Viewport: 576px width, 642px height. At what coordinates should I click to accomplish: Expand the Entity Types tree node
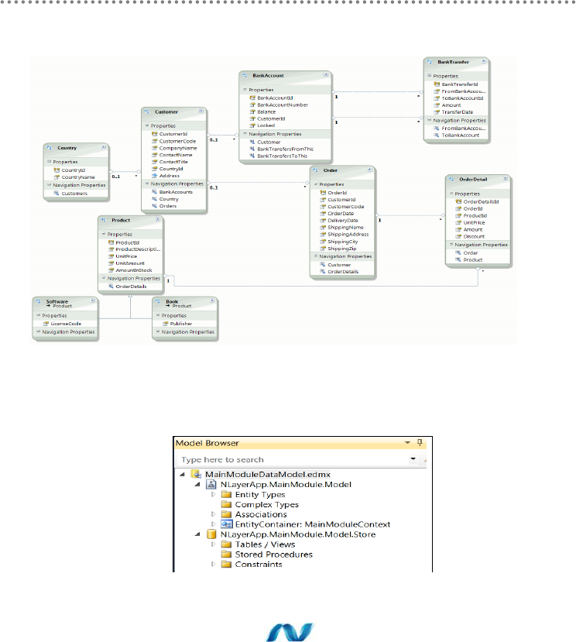213,495
